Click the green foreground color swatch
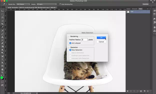Viewport: 156px width, 94px height. coord(2,78)
